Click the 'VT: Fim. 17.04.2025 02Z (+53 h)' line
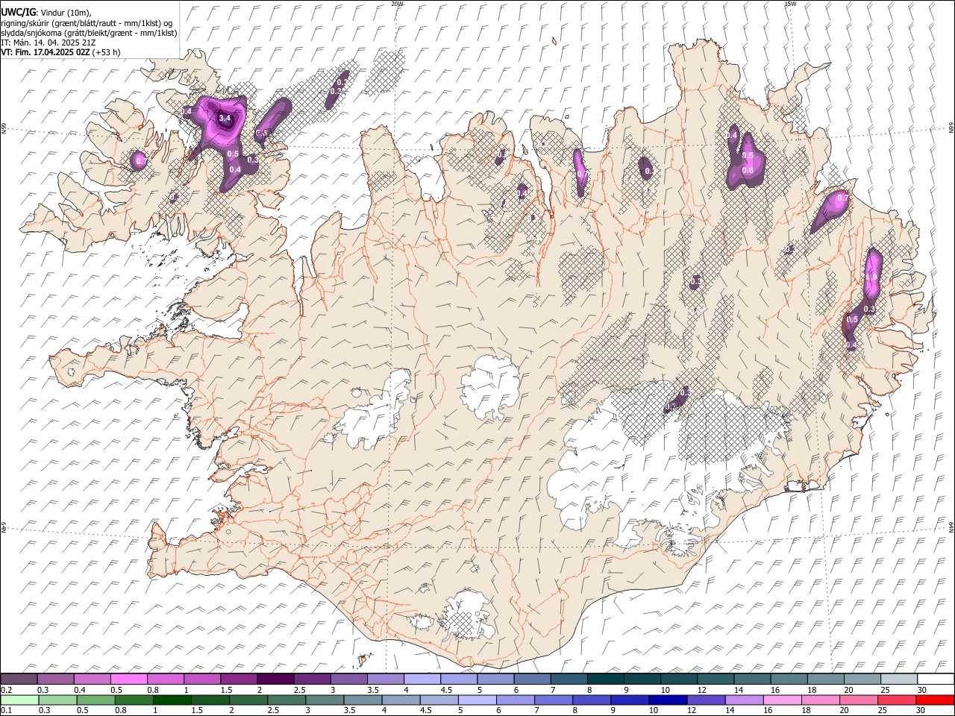 [61, 52]
